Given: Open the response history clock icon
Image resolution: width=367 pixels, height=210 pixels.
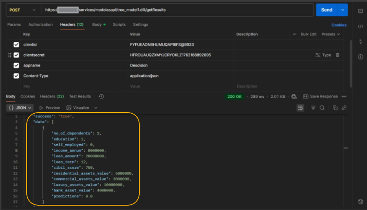Looking at the screenshot, I should (102, 97).
